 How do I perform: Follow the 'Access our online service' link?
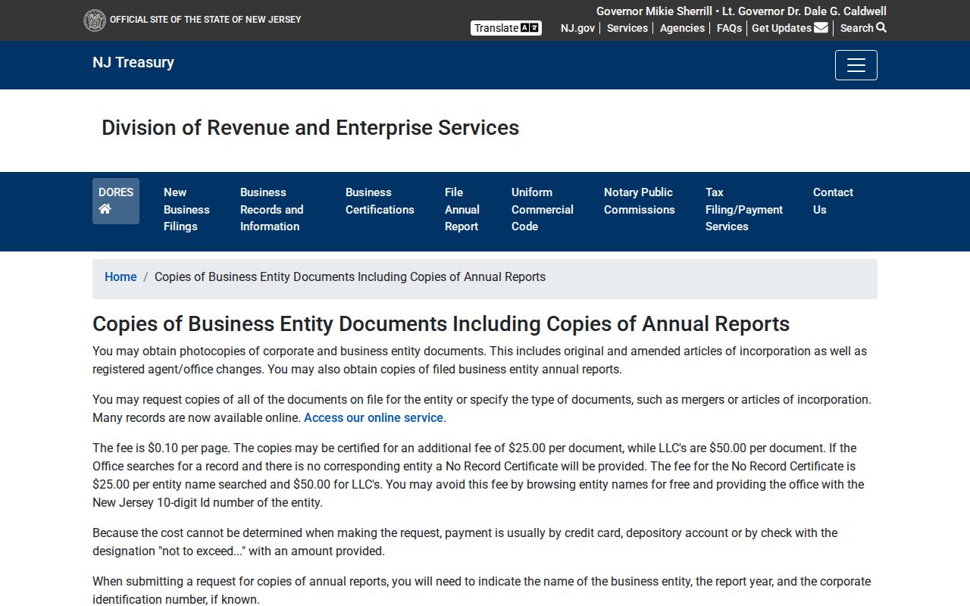click(375, 418)
